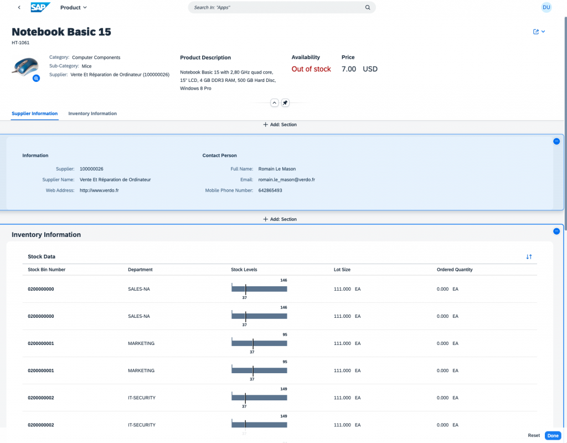
Task: Activate the sort icon in Stock Data
Action: click(529, 256)
